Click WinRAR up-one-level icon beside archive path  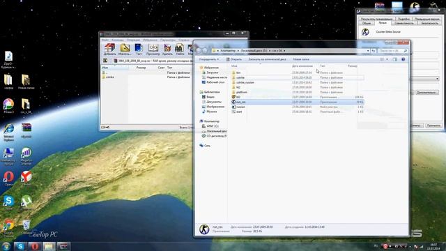click(x=105, y=61)
